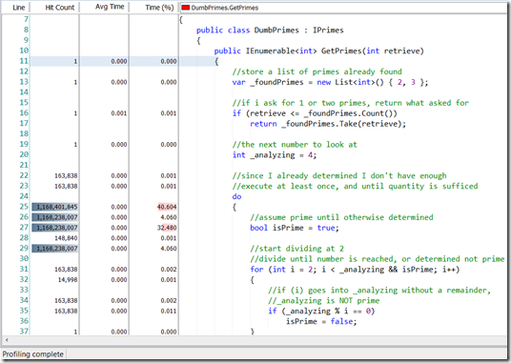The height and width of the screenshot is (363, 511).
Task: Click the 'if (_analyzing % i == 0)' line
Action: (321, 312)
